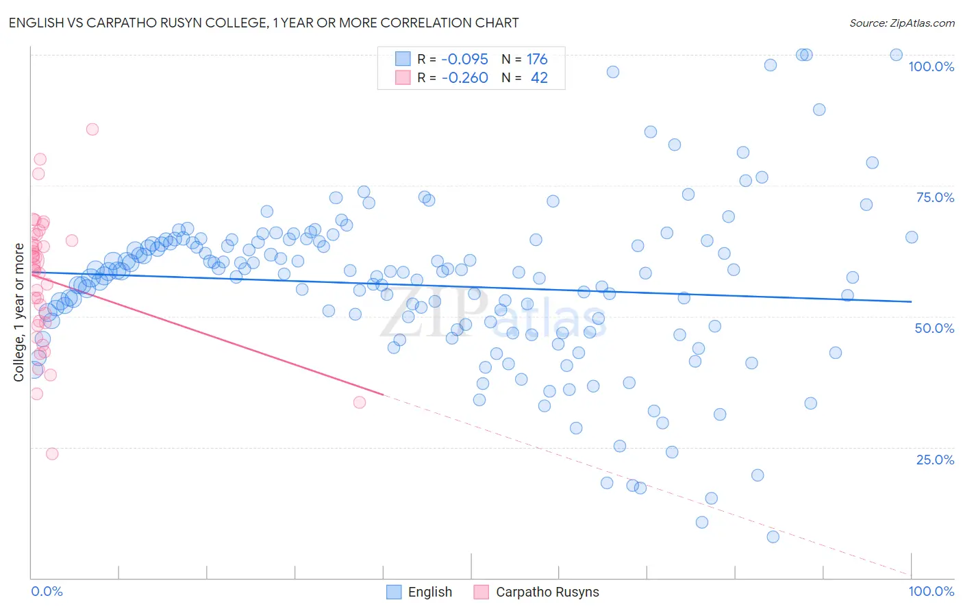Click the 100.0% x-axis label

931,591
